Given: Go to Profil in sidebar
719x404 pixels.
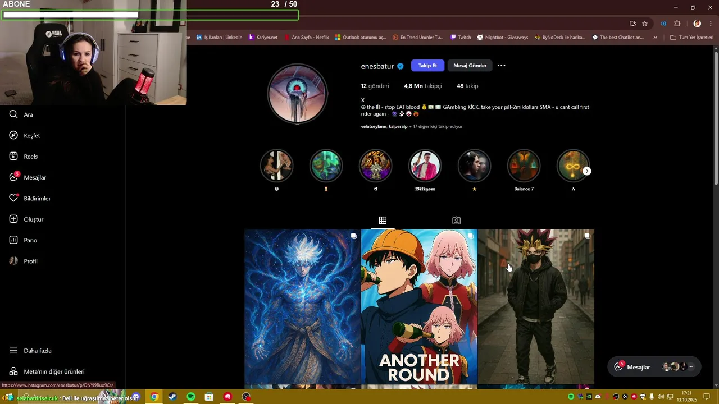Looking at the screenshot, I should (24, 261).
